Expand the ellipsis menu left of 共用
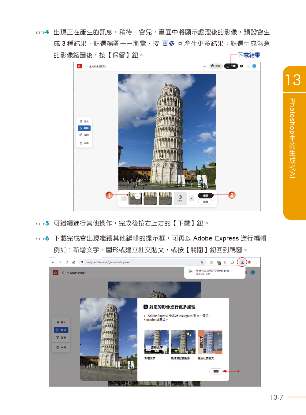The height and width of the screenshot is (415, 306). click(205, 66)
